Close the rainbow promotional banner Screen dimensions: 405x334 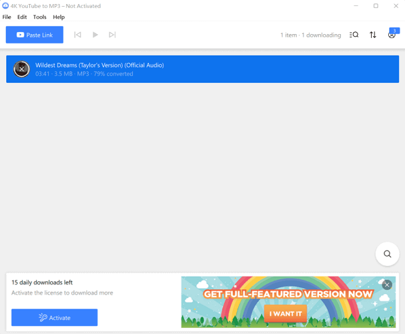pyautogui.click(x=387, y=285)
